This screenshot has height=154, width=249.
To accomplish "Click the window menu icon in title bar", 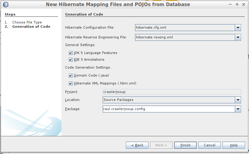I will pos(5,5).
